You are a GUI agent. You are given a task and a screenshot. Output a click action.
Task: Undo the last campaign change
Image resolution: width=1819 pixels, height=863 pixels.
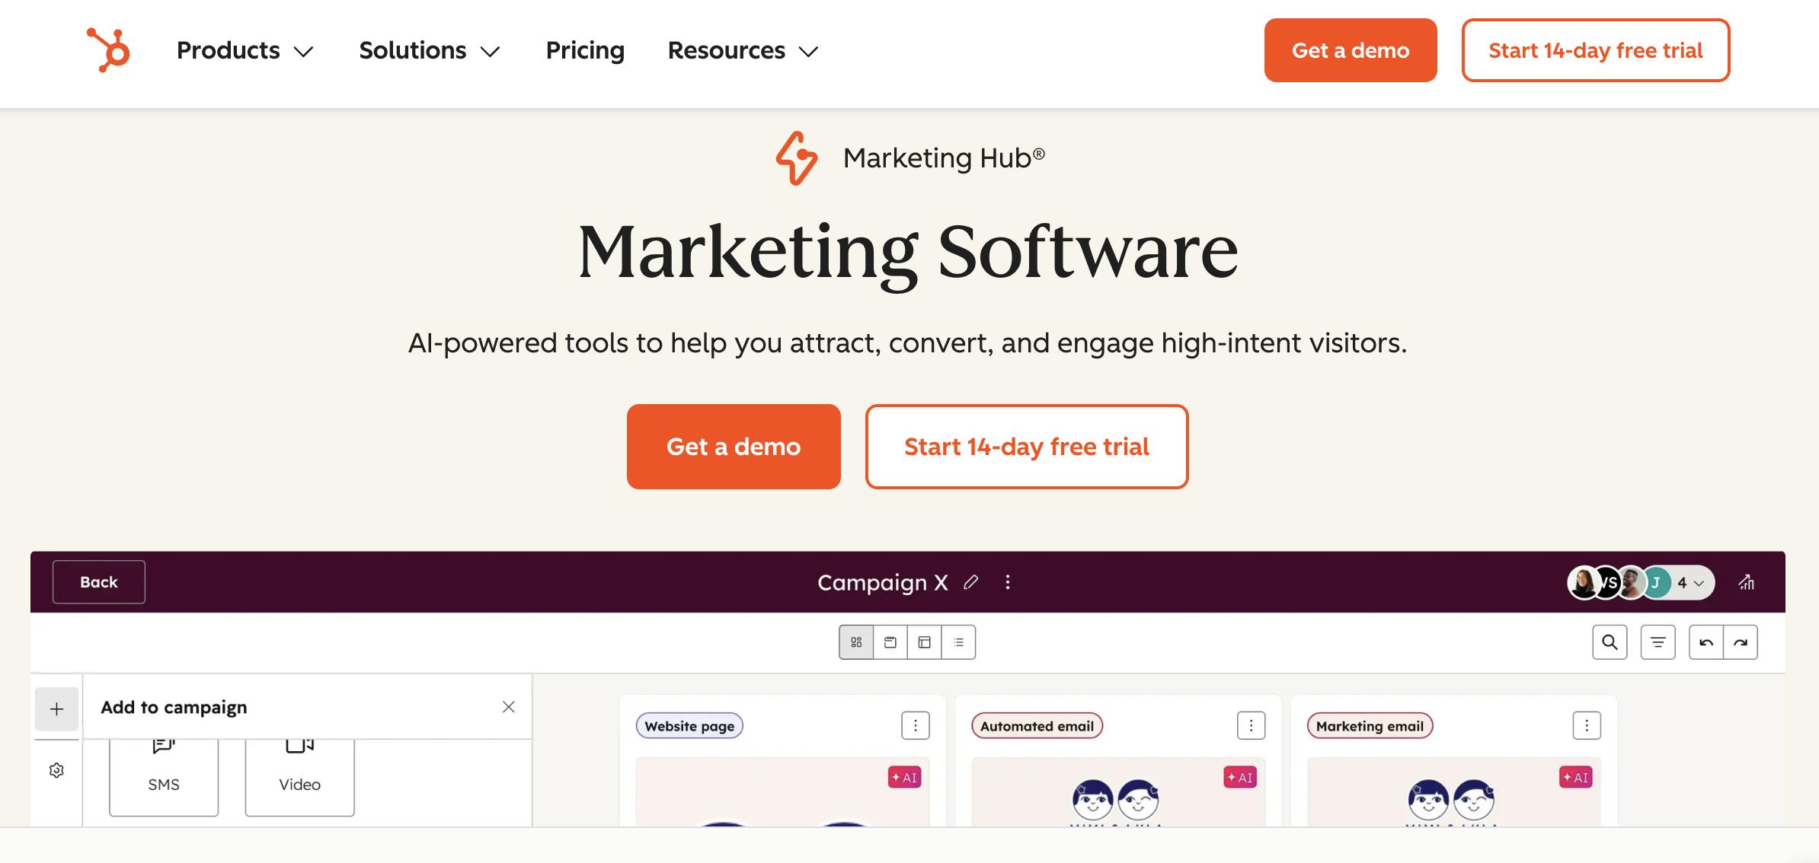[1706, 642]
